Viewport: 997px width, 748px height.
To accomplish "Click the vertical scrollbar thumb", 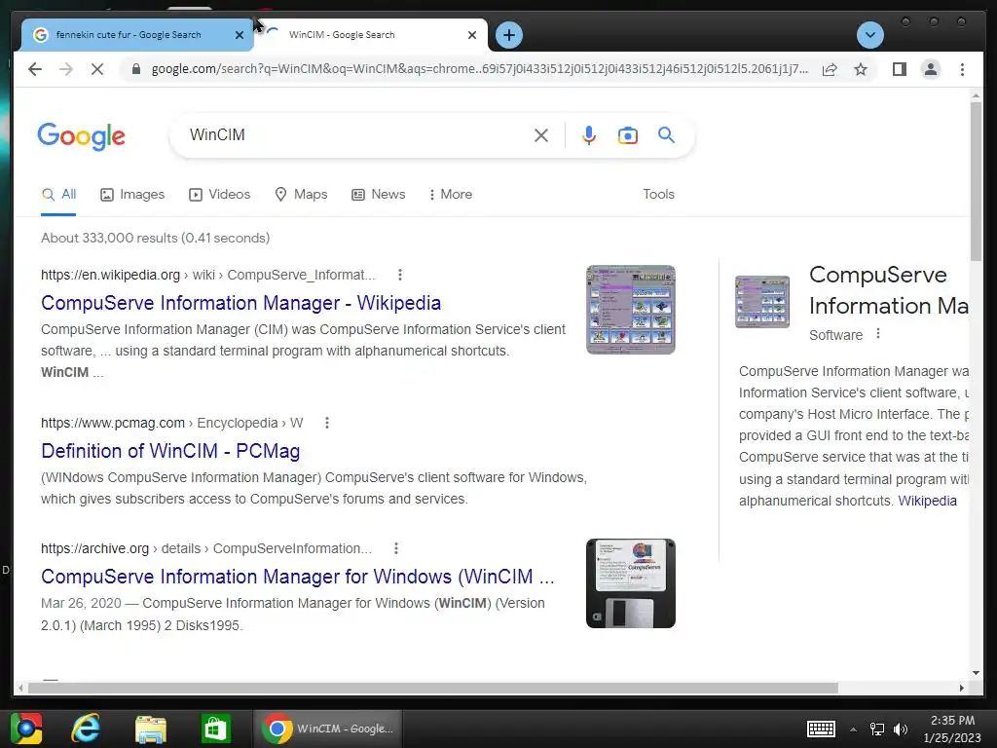I will (x=976, y=181).
